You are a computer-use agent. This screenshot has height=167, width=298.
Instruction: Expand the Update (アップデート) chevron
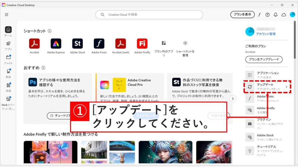[286, 87]
